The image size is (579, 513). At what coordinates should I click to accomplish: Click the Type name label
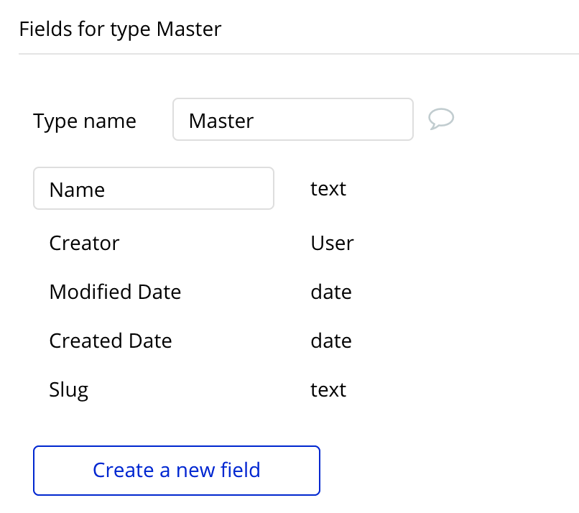tap(84, 121)
